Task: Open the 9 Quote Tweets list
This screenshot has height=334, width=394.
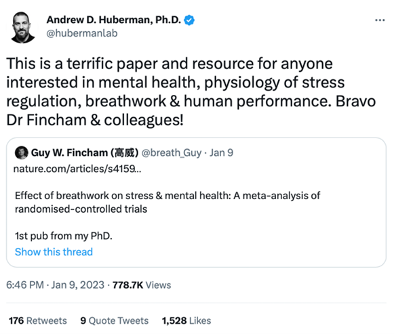Action: pos(115,320)
